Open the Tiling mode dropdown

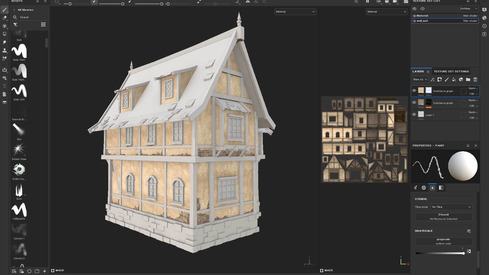tap(451, 207)
